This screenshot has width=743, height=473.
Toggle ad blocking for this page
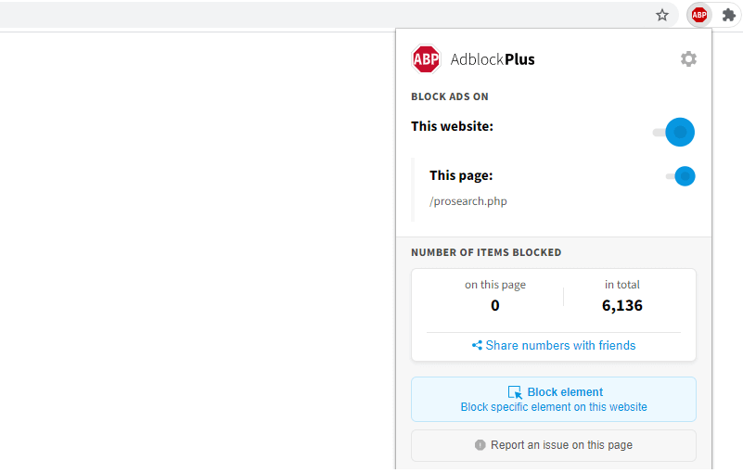click(680, 176)
